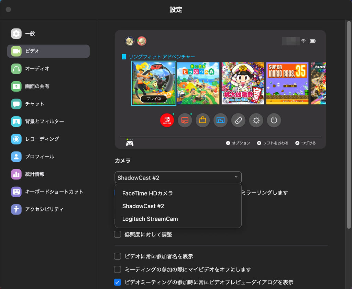Viewport: 352px width, 289px height.
Task: Click the Ring Fit Adventure game thumbnail
Action: click(x=154, y=83)
